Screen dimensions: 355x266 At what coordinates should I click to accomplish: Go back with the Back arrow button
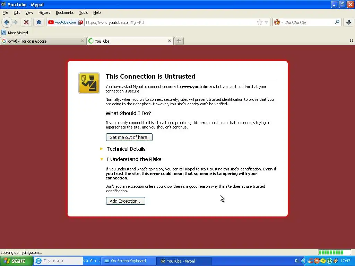(x=7, y=22)
